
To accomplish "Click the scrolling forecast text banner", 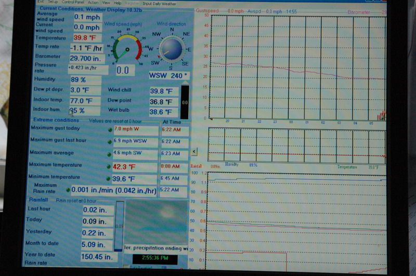I will tap(157, 248).
